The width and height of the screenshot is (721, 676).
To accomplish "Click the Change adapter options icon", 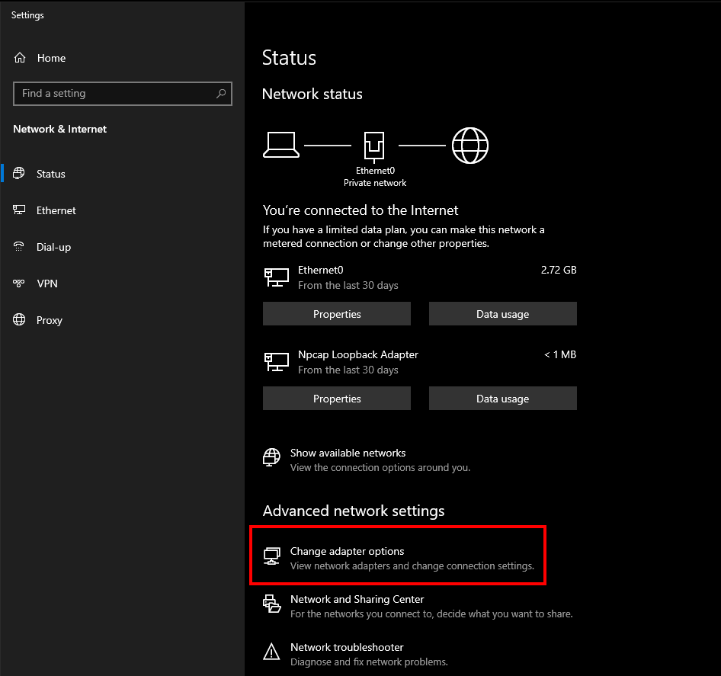I will pyautogui.click(x=272, y=556).
